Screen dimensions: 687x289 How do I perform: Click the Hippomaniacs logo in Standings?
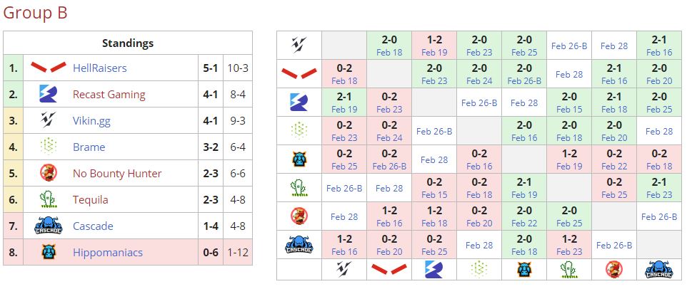49,252
